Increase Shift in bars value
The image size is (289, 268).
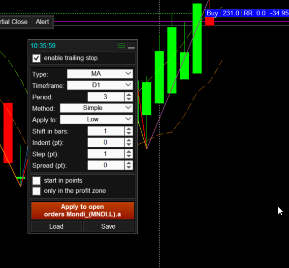click(128, 129)
